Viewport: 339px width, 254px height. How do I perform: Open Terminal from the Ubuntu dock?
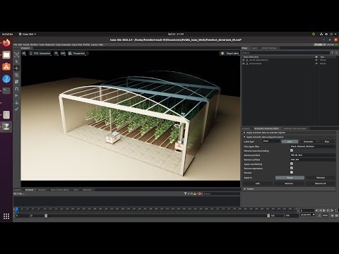6,90
